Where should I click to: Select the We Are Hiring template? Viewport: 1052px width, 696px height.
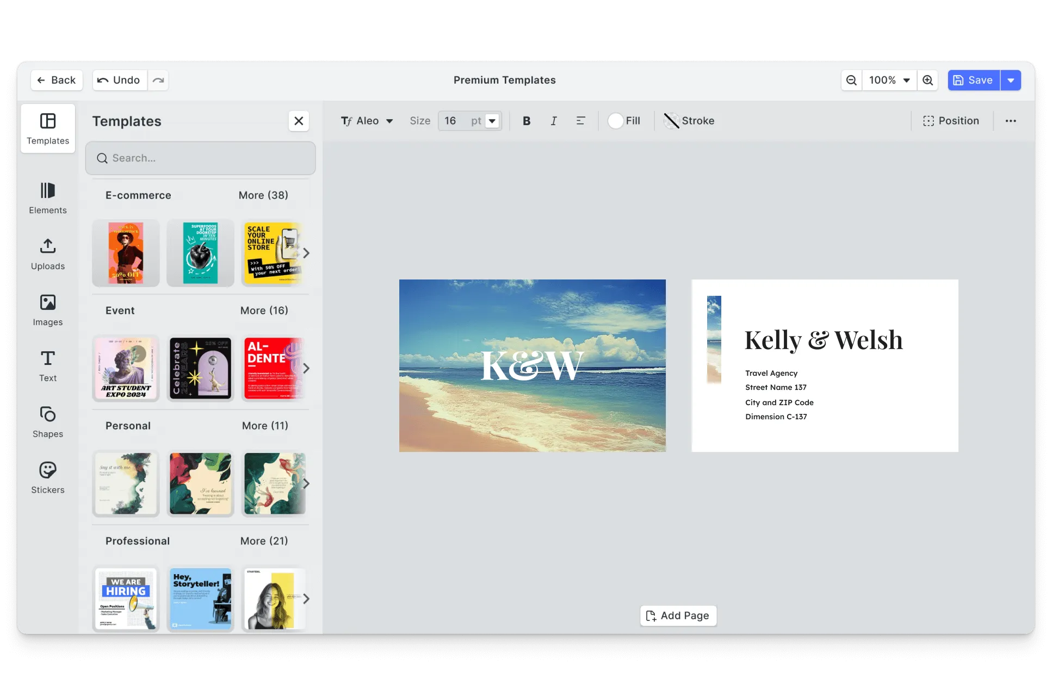(x=126, y=599)
